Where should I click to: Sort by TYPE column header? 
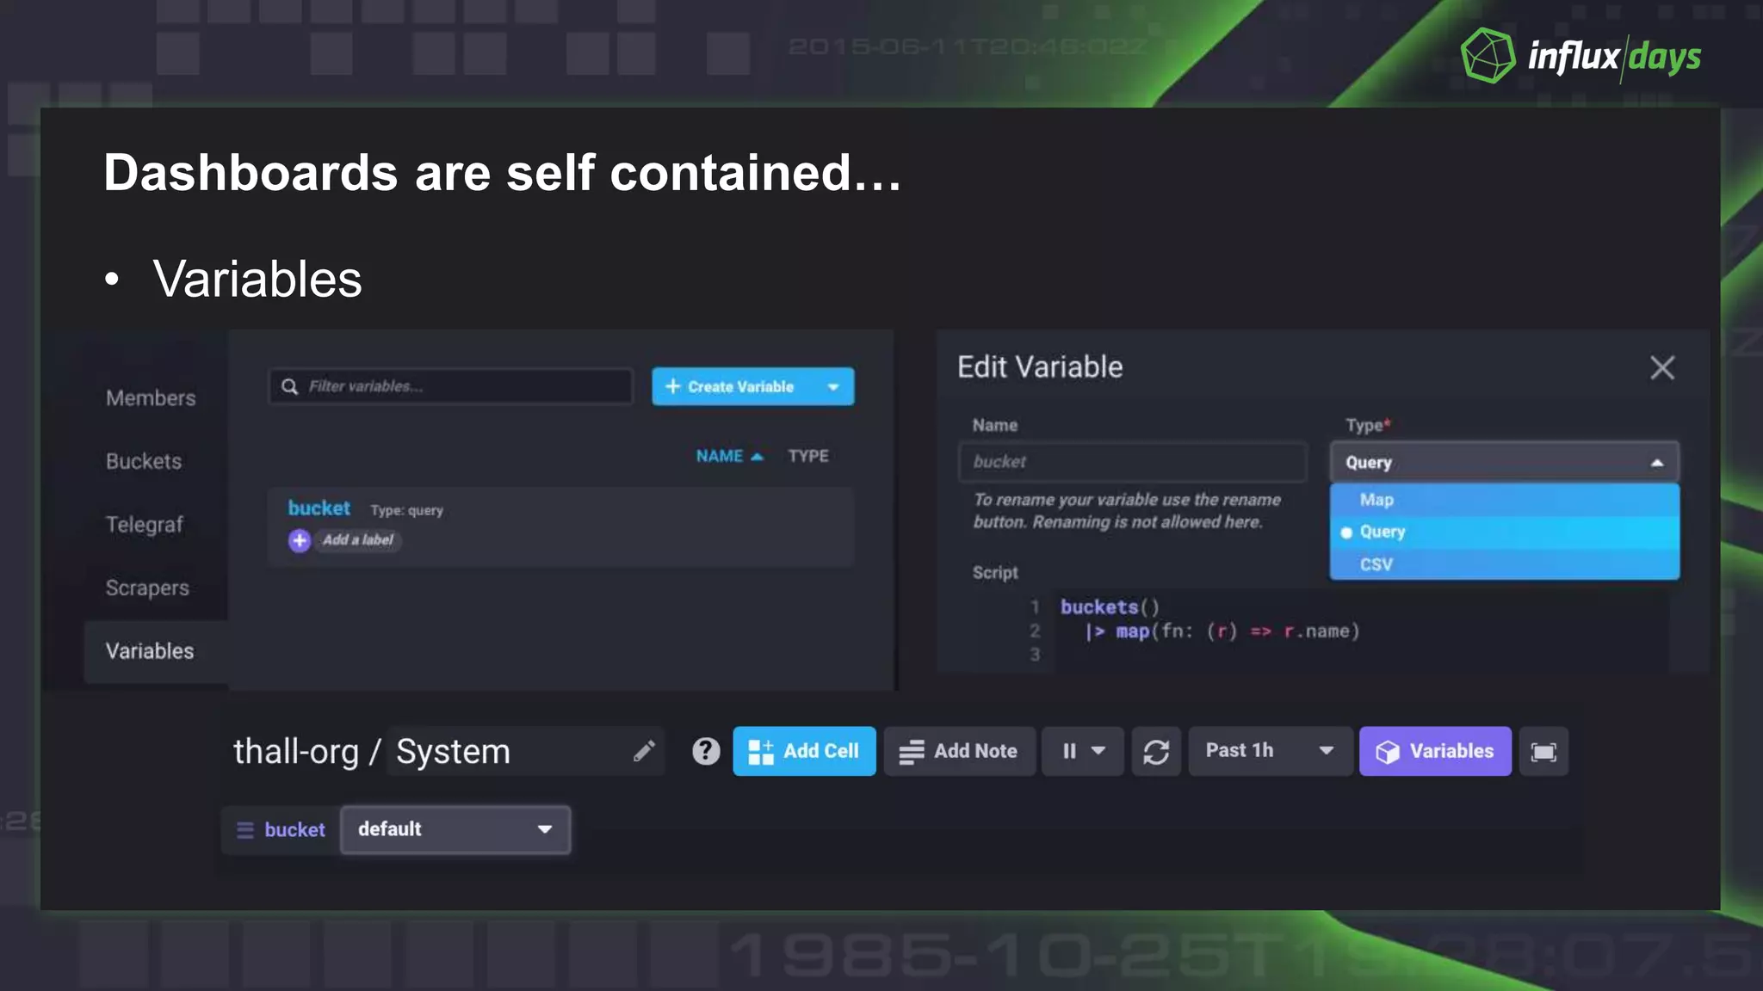pyautogui.click(x=808, y=456)
